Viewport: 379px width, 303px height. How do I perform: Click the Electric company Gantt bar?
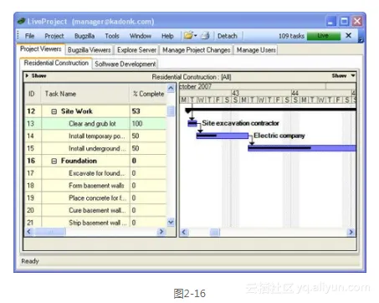tap(223, 136)
